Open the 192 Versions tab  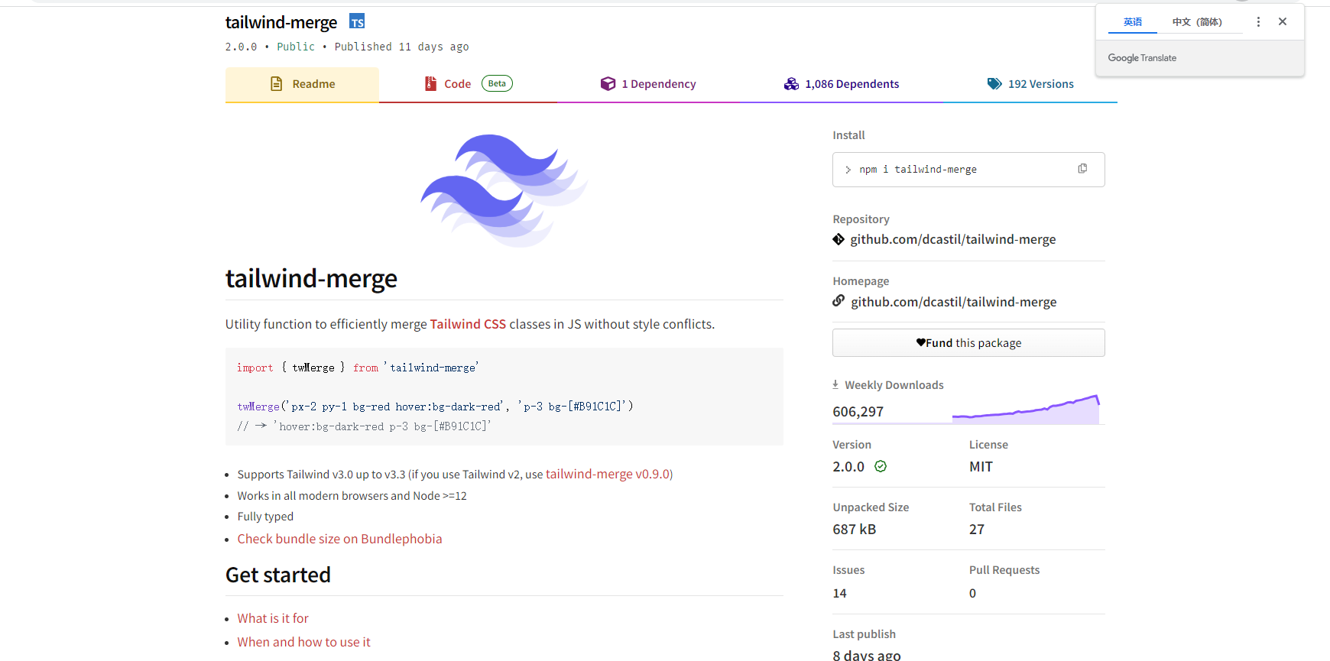tap(1030, 84)
